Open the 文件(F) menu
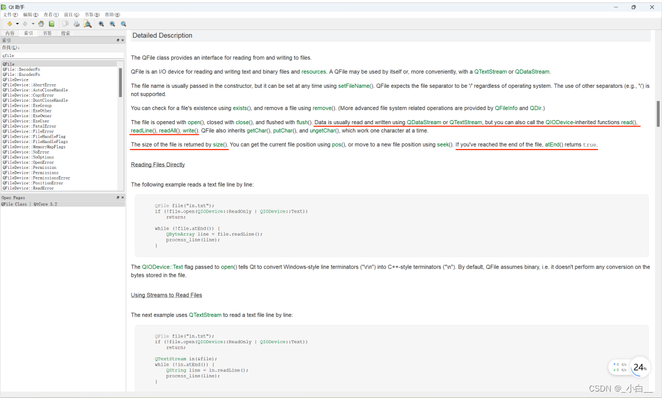Viewport: 662px width, 398px height. (11, 15)
